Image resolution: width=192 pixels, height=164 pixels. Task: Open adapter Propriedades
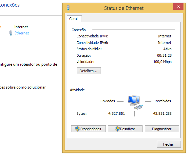[x=88, y=129]
